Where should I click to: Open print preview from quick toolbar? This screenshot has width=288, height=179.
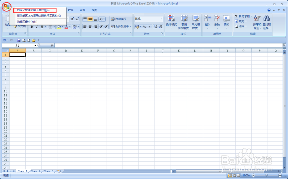[x=24, y=40]
